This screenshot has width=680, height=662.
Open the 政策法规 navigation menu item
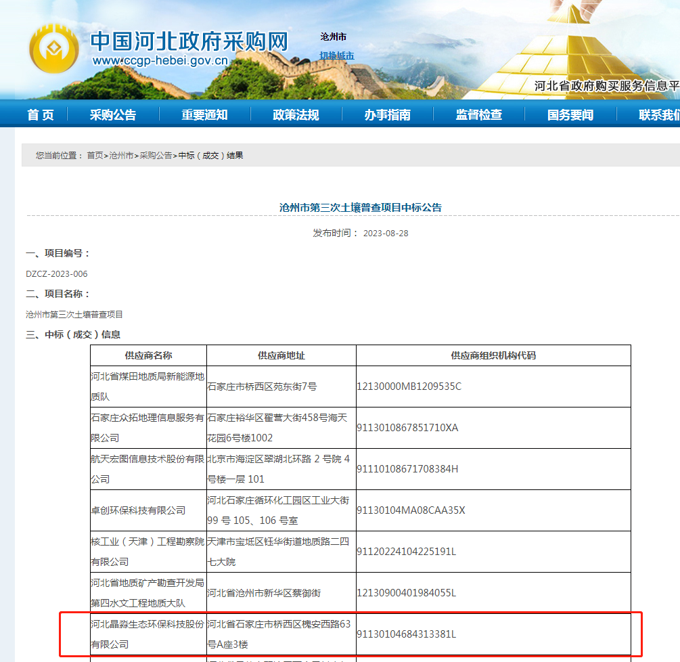tap(296, 114)
